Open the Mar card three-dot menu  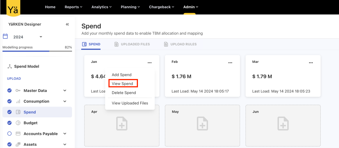[311, 63]
